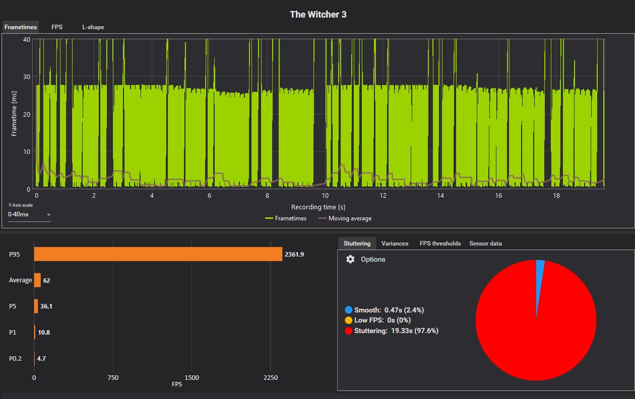Open the Y-Axis scale 0-40ms dropdown
Screen dimensions: 635x399
pos(29,214)
